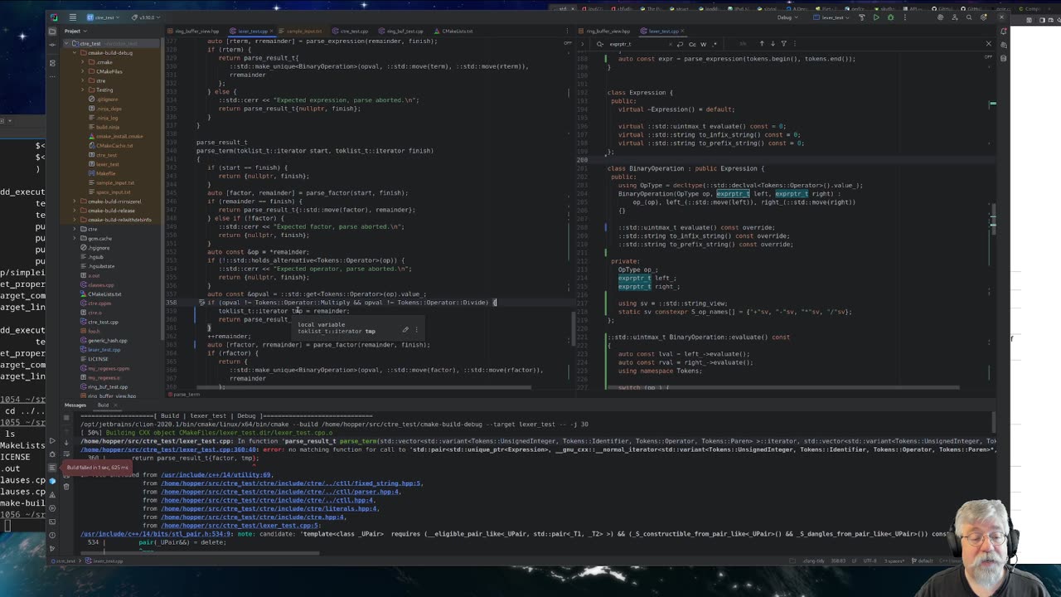Expand the CMakeFiles folder

(83, 71)
